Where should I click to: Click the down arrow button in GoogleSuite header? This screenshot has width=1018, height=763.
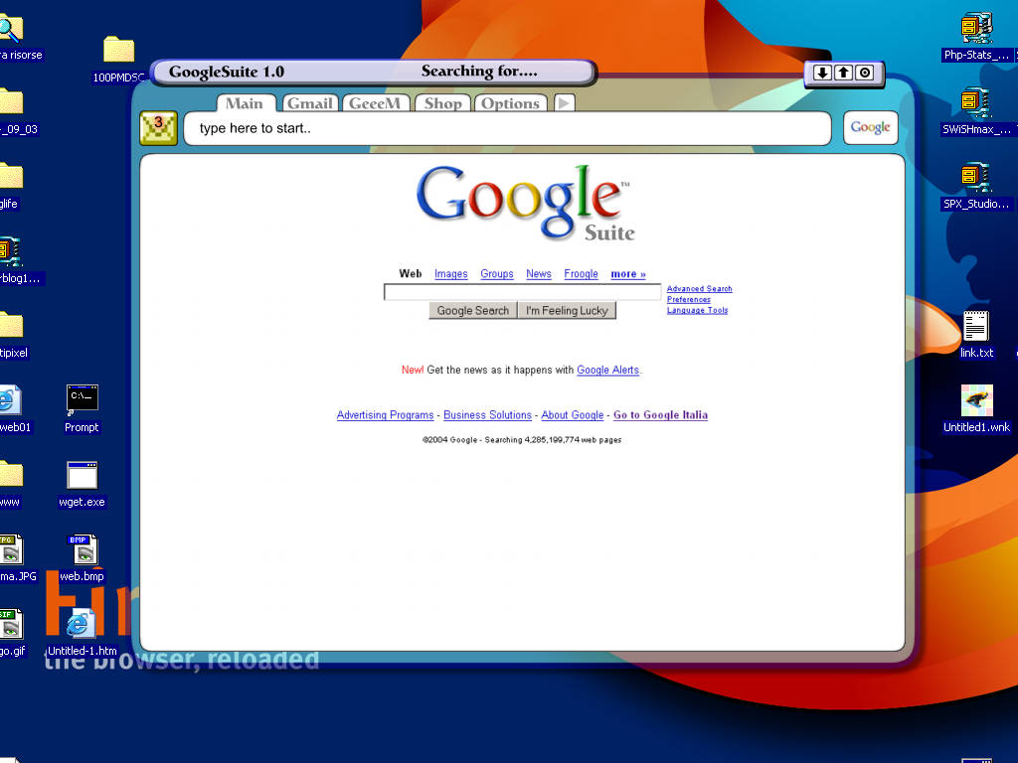coord(822,73)
